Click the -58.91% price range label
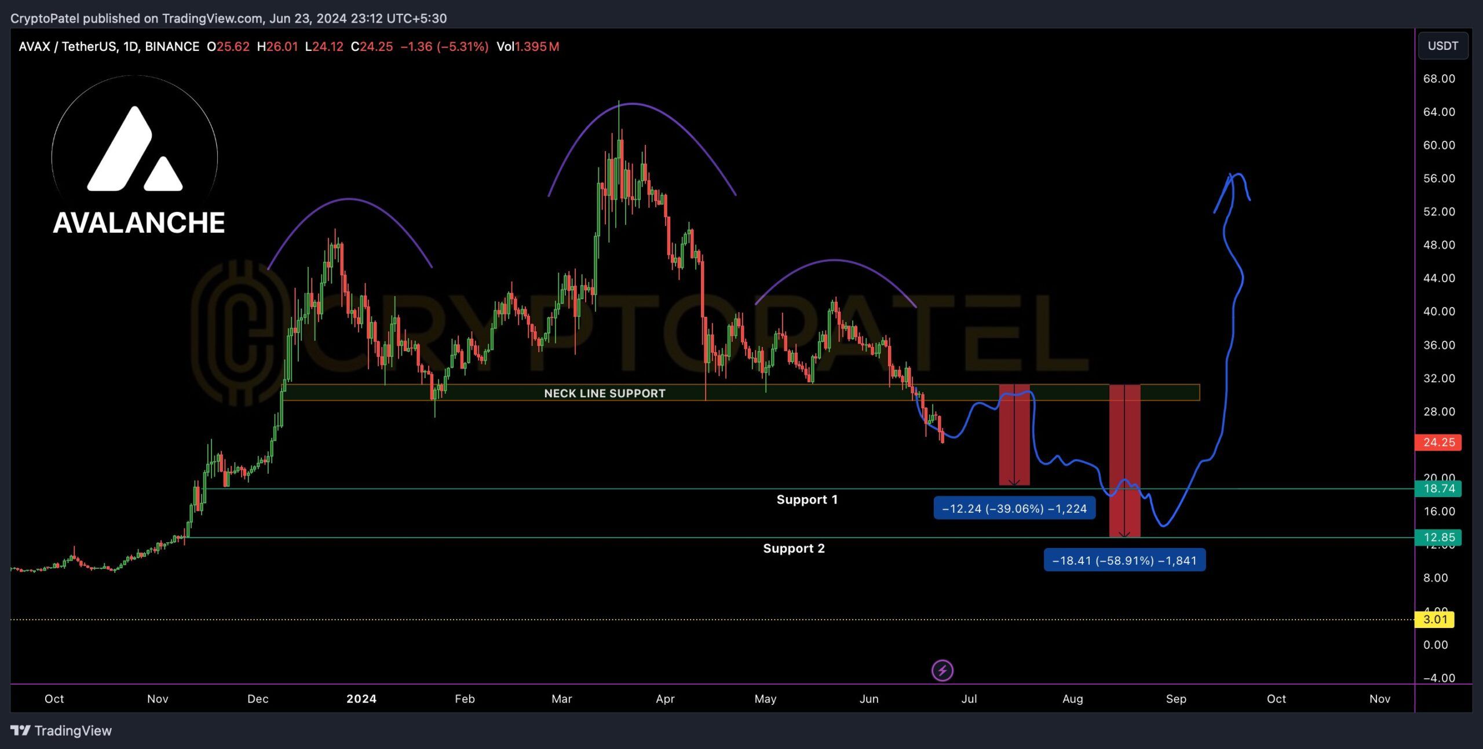 1124,560
